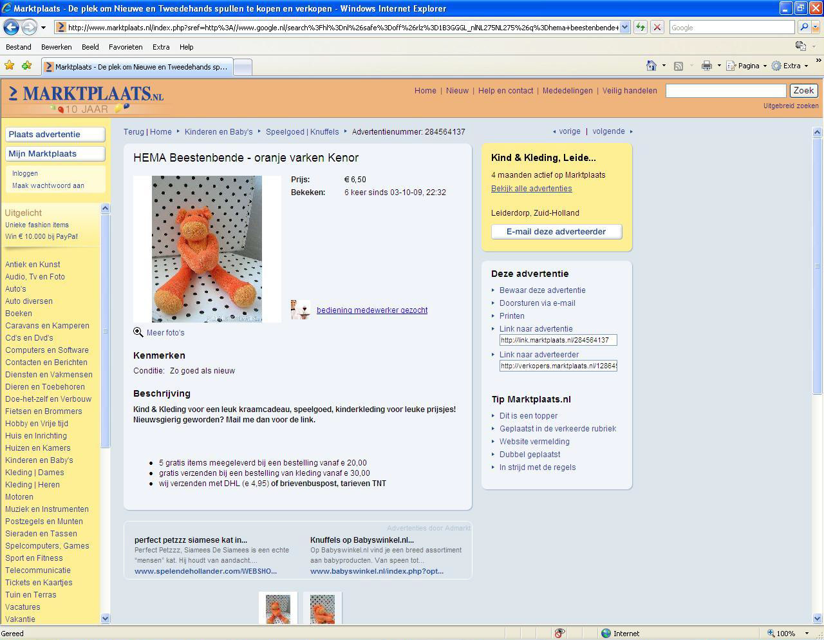The image size is (824, 640).
Task: Open the Extra gear toolbar menu
Action: tap(790, 66)
